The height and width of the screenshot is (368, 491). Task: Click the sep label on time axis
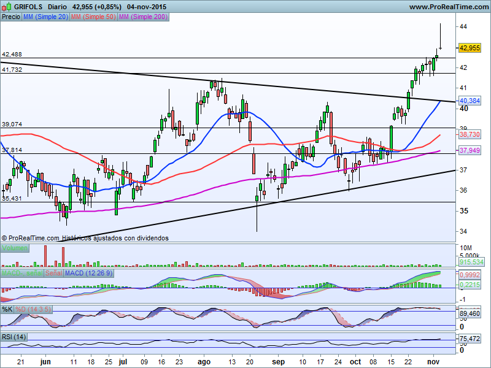pos(278,362)
